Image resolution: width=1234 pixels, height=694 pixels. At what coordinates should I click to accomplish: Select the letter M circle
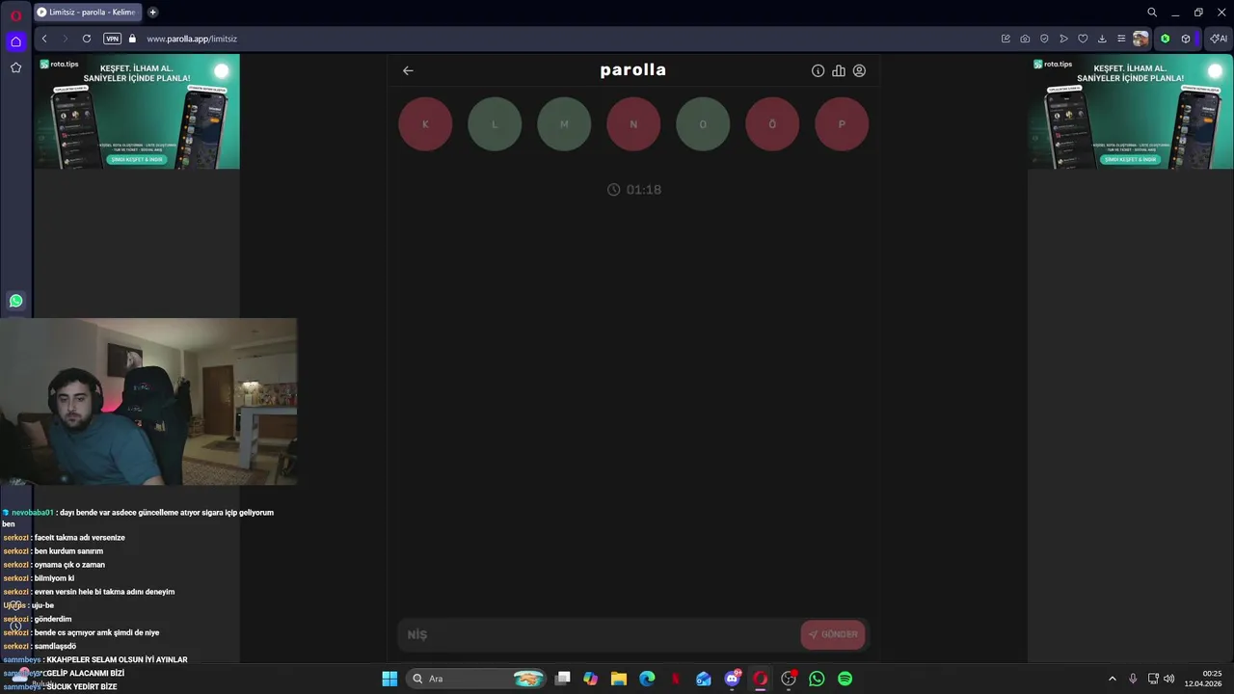click(564, 124)
